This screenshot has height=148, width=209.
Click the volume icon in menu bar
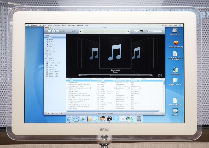pyautogui.click(x=162, y=25)
